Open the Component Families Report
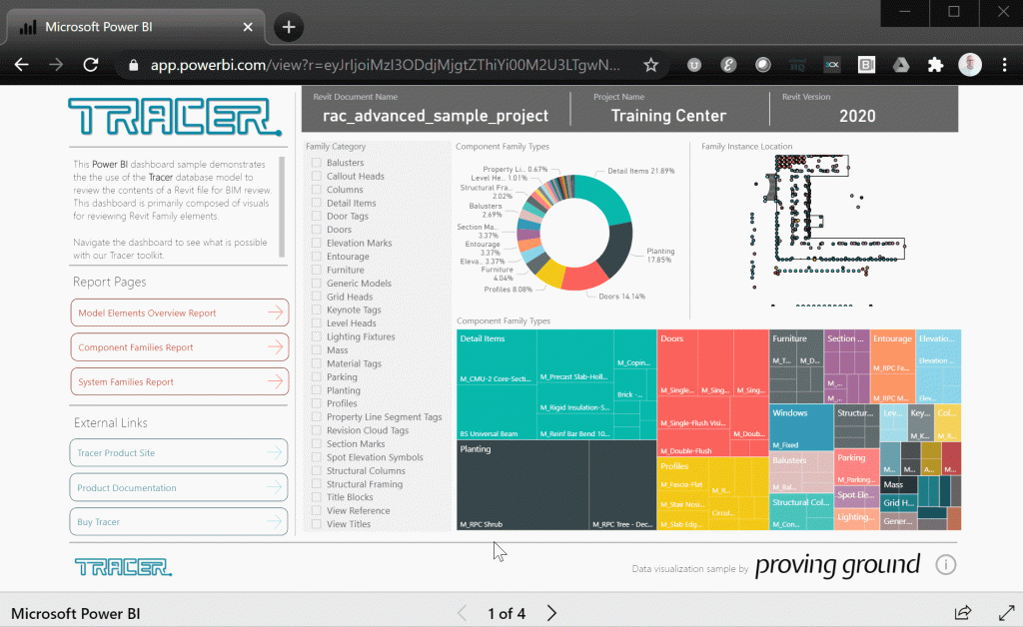 (x=180, y=347)
